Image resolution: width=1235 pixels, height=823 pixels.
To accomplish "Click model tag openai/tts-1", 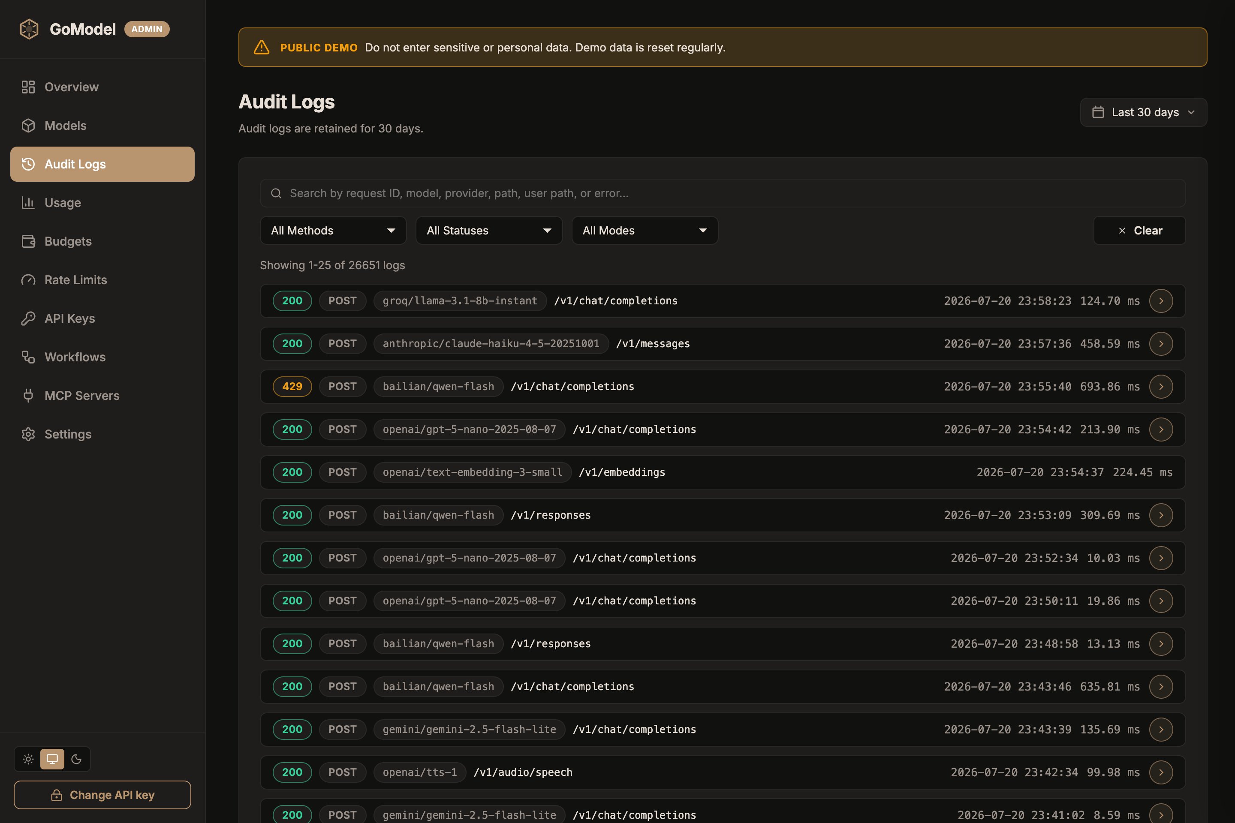I will pyautogui.click(x=420, y=772).
